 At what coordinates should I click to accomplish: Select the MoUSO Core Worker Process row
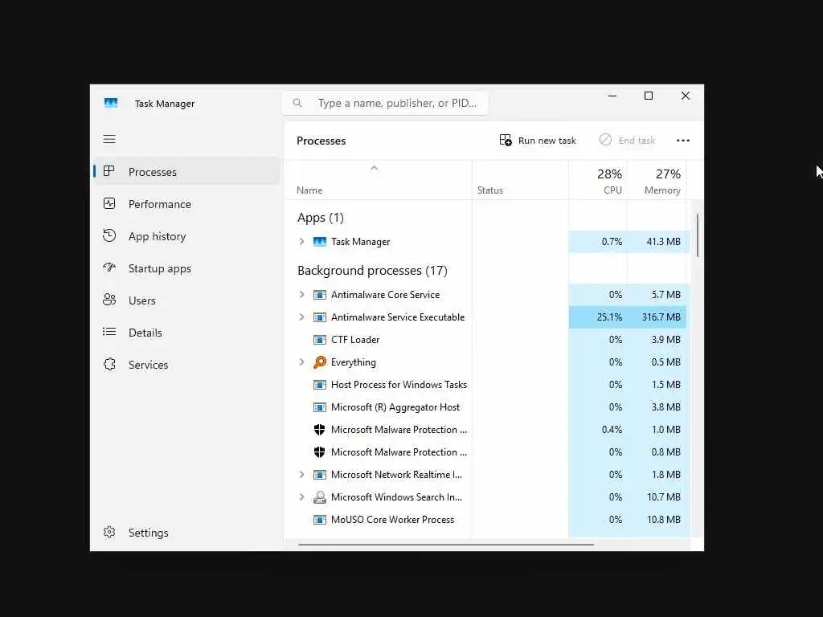coord(487,520)
